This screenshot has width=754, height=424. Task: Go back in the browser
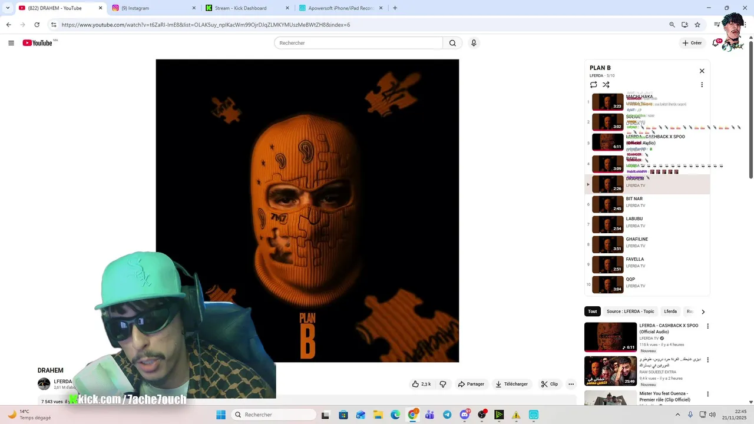(x=8, y=25)
